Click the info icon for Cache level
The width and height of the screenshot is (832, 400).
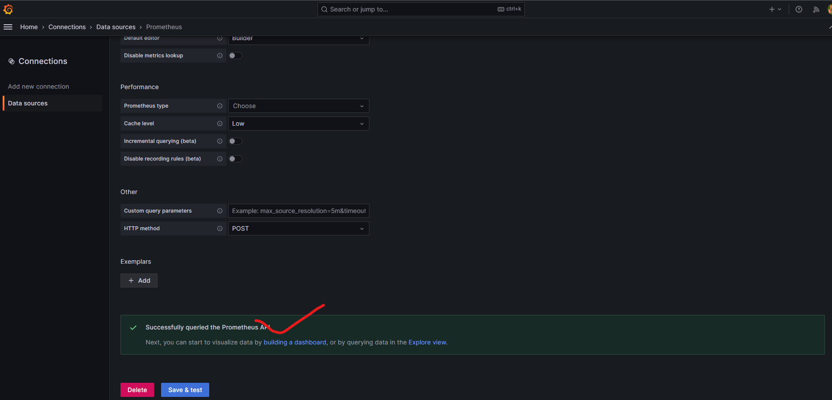220,123
